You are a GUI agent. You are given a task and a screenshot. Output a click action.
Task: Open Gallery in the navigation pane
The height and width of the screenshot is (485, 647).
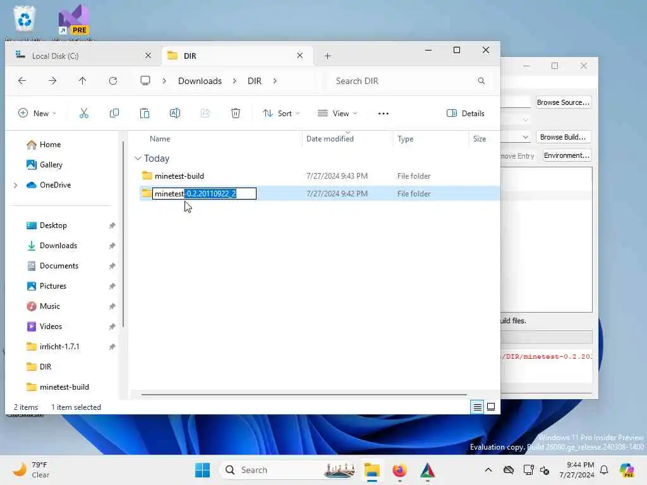45,165
